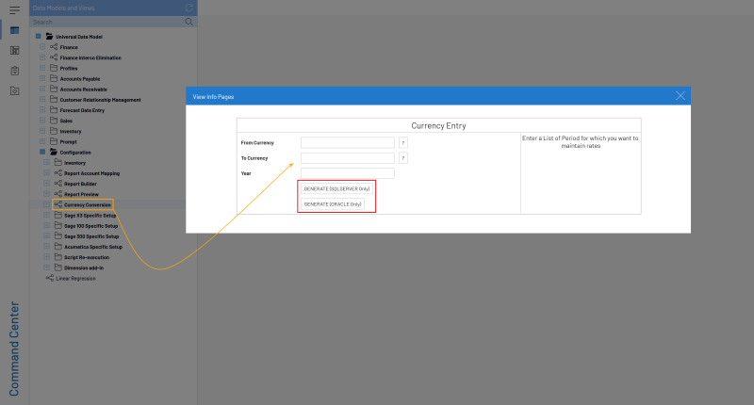Open the Linear Regression item
Viewport: 754px width, 405px height.
click(75, 278)
